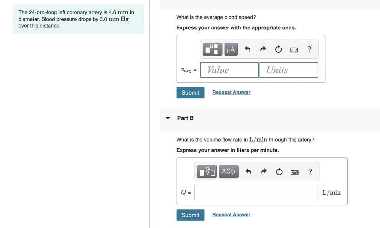This screenshot has width=380, height=228.
Task: Show keyboard shortcuts for vavg answer
Action: (294, 50)
